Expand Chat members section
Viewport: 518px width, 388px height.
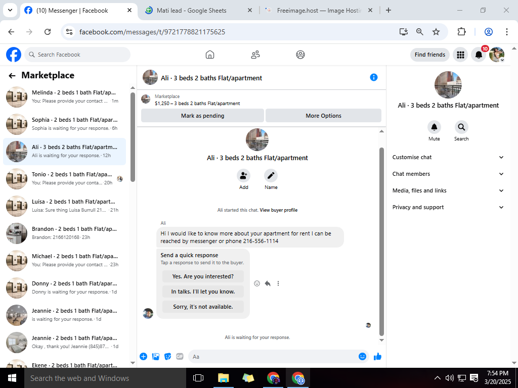[x=448, y=174]
